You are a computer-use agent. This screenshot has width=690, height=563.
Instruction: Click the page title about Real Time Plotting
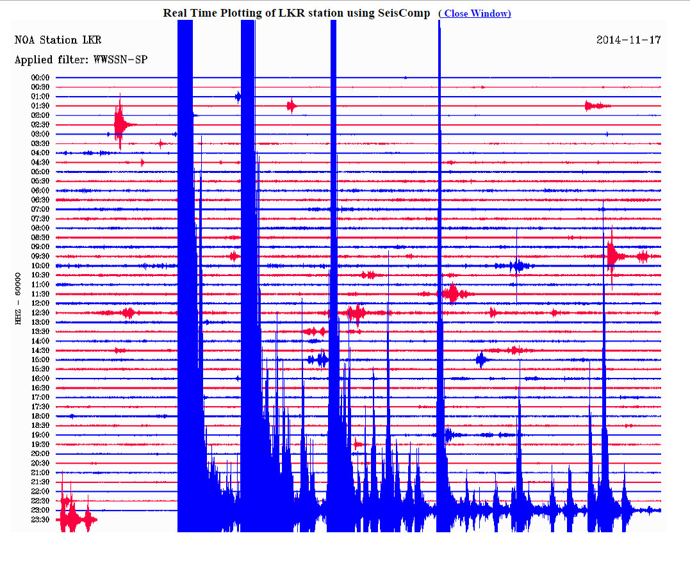click(296, 13)
